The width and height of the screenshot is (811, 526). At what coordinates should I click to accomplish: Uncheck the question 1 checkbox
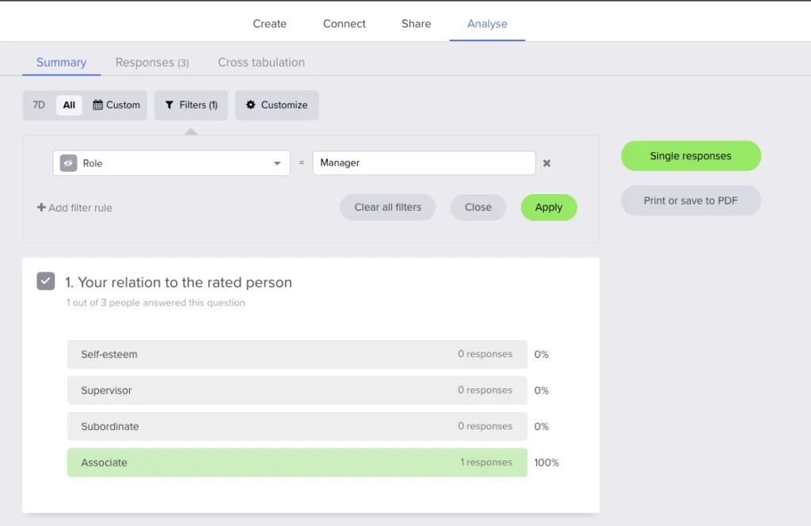(x=46, y=281)
